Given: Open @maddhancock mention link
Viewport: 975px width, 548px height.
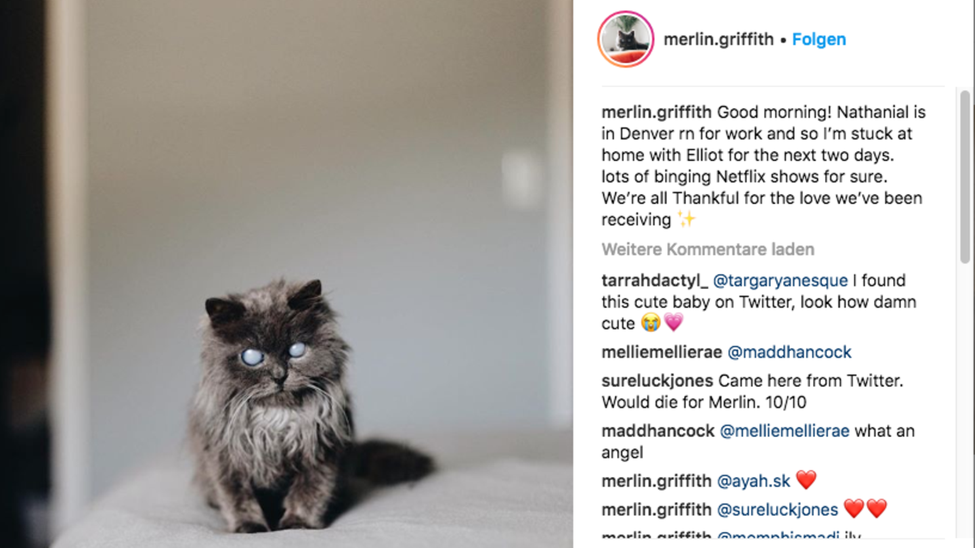Looking at the screenshot, I should tap(789, 352).
